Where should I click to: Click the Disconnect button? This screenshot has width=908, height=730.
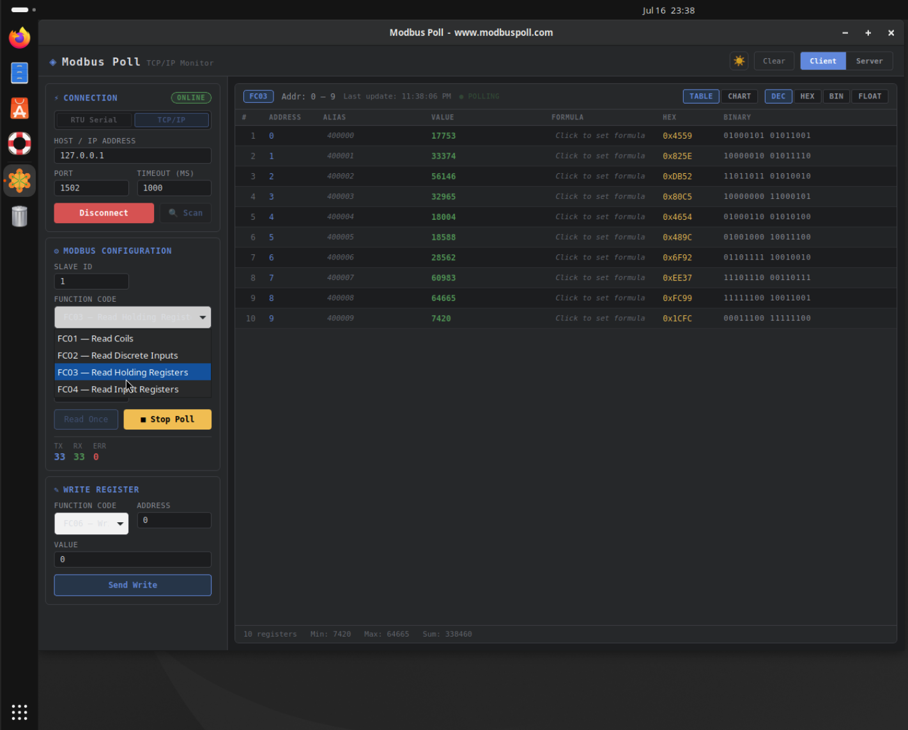click(x=104, y=213)
